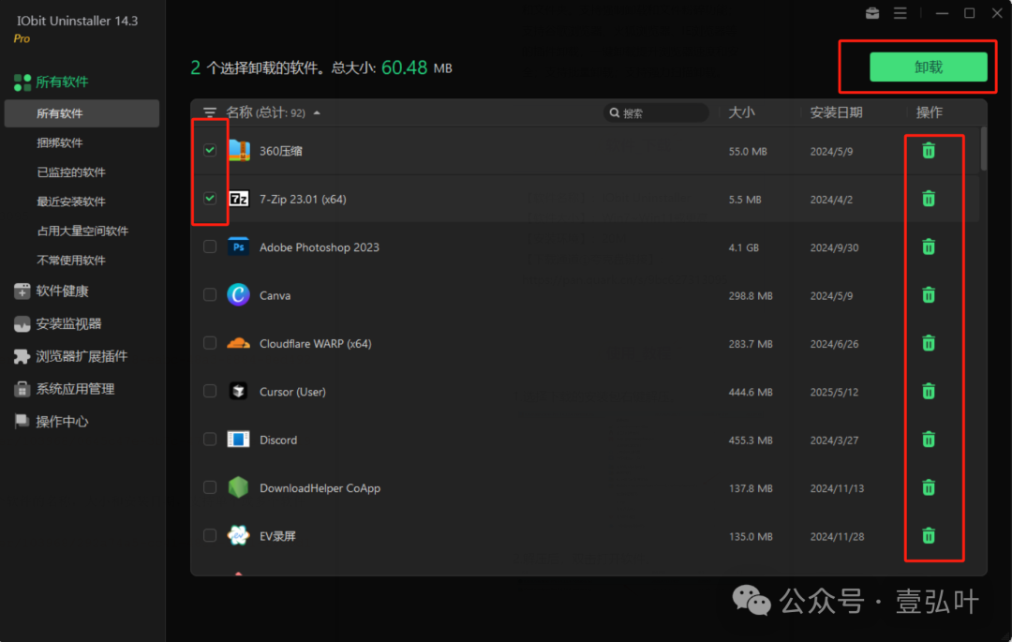Select 所有软件 sub-item in sidebar
The height and width of the screenshot is (642, 1012).
(82, 113)
